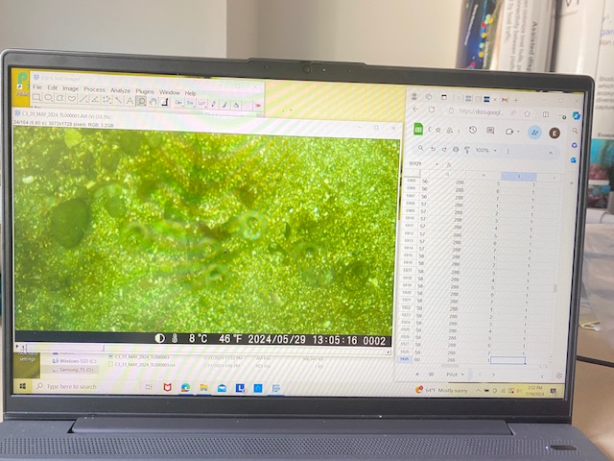Add page to favorites with star icon
The width and height of the screenshot is (614, 461).
pyautogui.click(x=528, y=113)
